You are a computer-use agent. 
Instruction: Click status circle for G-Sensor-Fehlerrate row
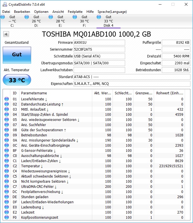click(x=7, y=150)
